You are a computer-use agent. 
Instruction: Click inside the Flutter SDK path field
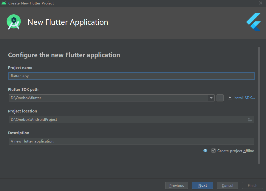click(x=107, y=98)
